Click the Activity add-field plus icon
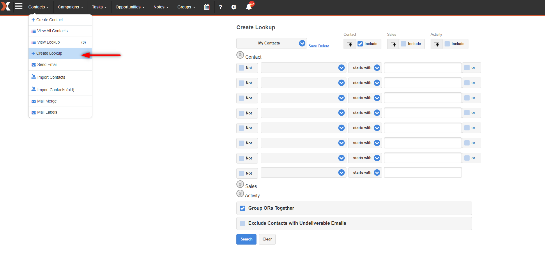The height and width of the screenshot is (255, 545). tap(436, 44)
